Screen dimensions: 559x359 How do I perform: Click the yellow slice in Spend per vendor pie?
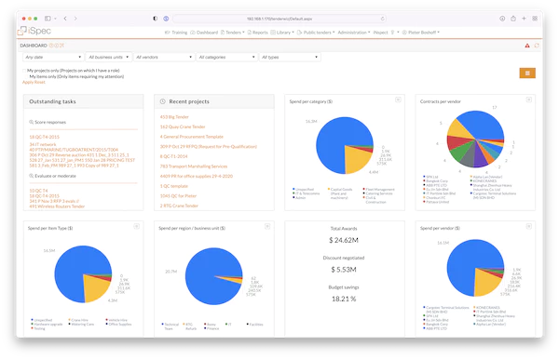(x=486, y=283)
